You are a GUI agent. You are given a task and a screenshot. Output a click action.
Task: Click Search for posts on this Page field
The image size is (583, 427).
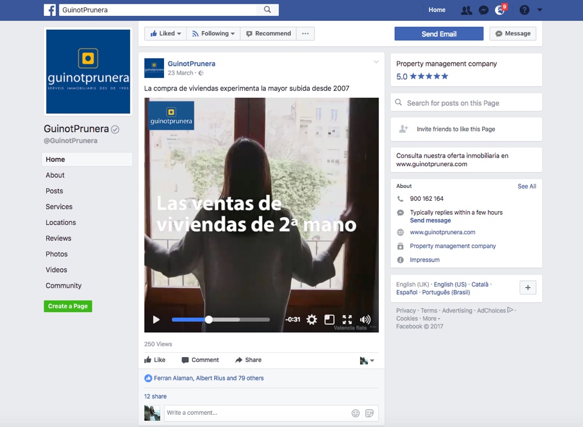coord(466,103)
